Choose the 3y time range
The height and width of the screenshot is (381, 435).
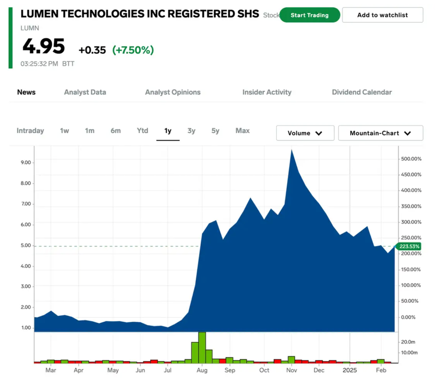[191, 130]
